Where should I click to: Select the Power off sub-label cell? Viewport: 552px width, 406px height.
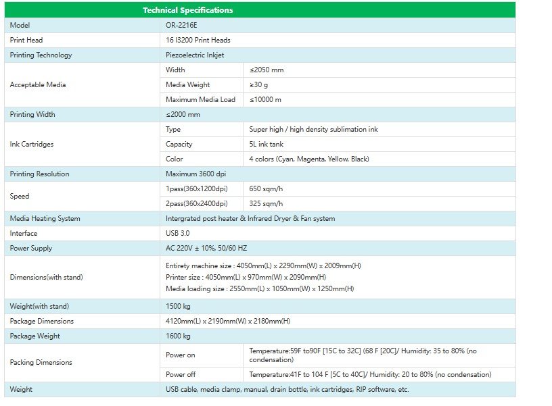(180, 374)
